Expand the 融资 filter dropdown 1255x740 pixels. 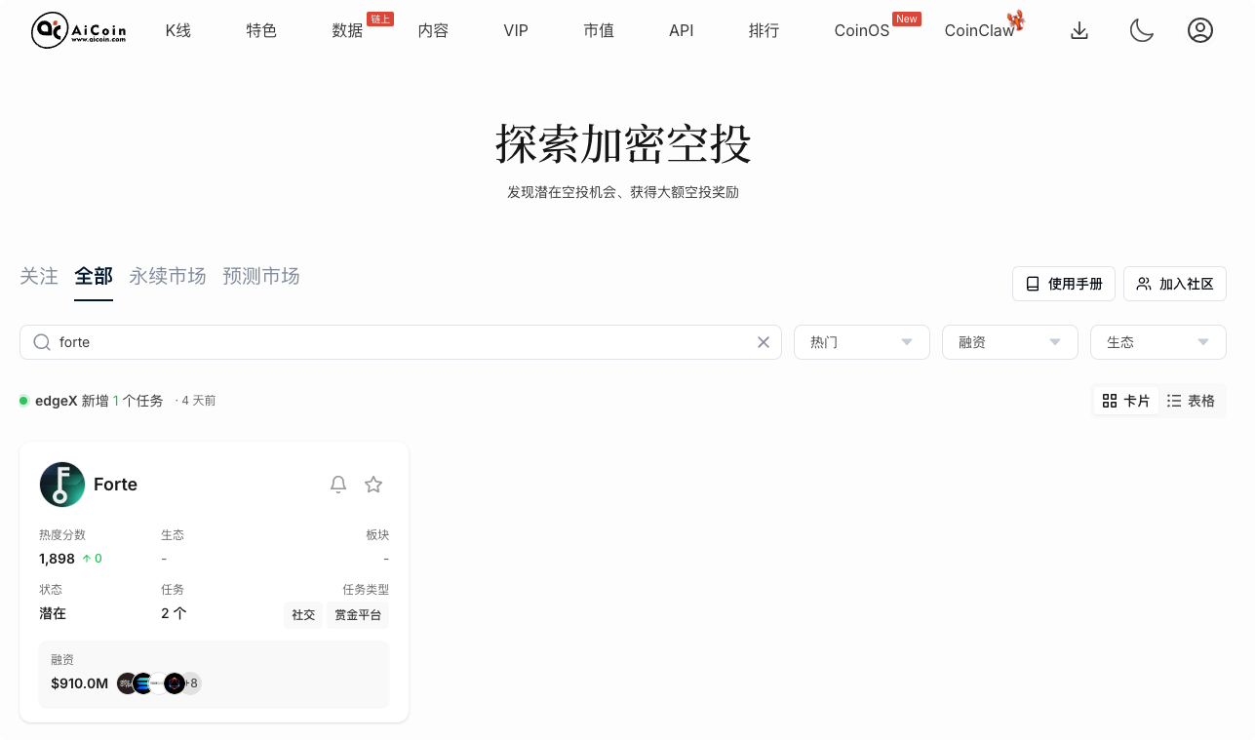(x=1009, y=342)
